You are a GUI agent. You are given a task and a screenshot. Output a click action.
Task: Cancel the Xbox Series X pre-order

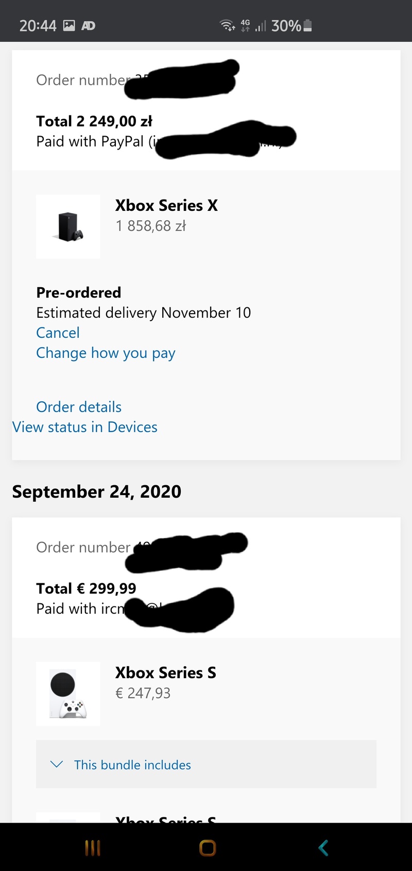tap(58, 333)
